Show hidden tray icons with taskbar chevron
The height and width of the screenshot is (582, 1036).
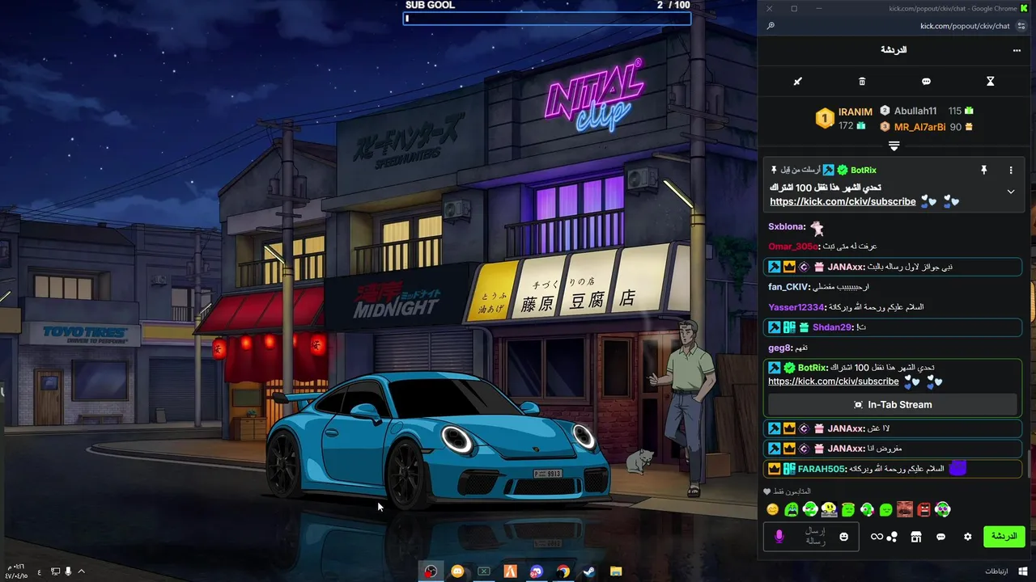(x=81, y=571)
